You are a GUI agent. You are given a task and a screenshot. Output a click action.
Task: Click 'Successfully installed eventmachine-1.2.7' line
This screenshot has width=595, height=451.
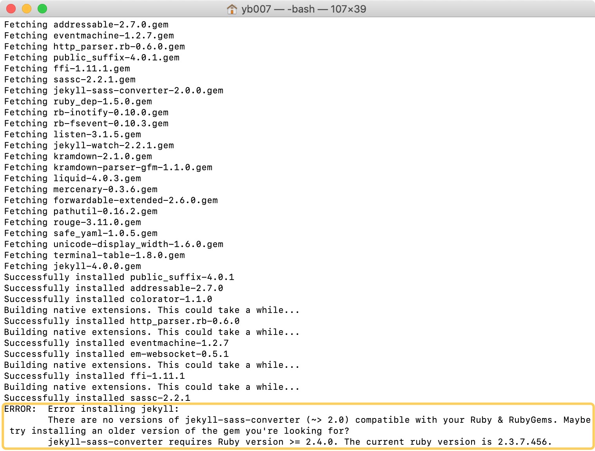coord(116,343)
